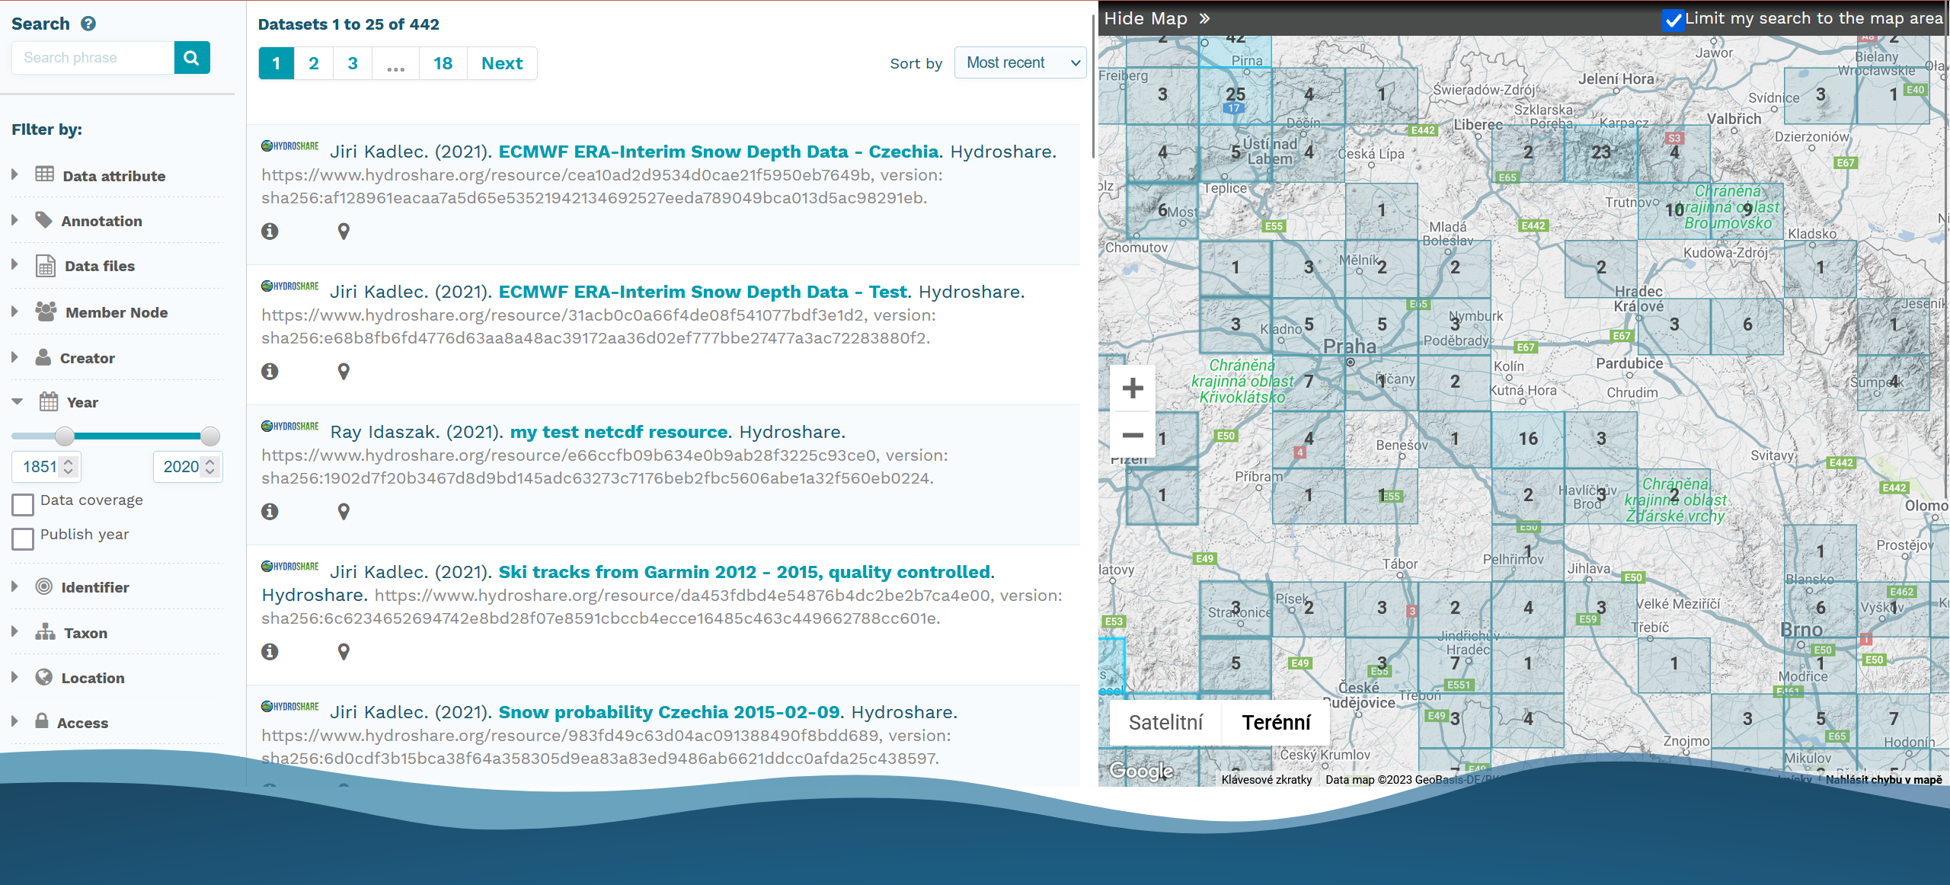Screen dimensions: 1950x885
Task: Click the Location globe icon
Action: 44,677
